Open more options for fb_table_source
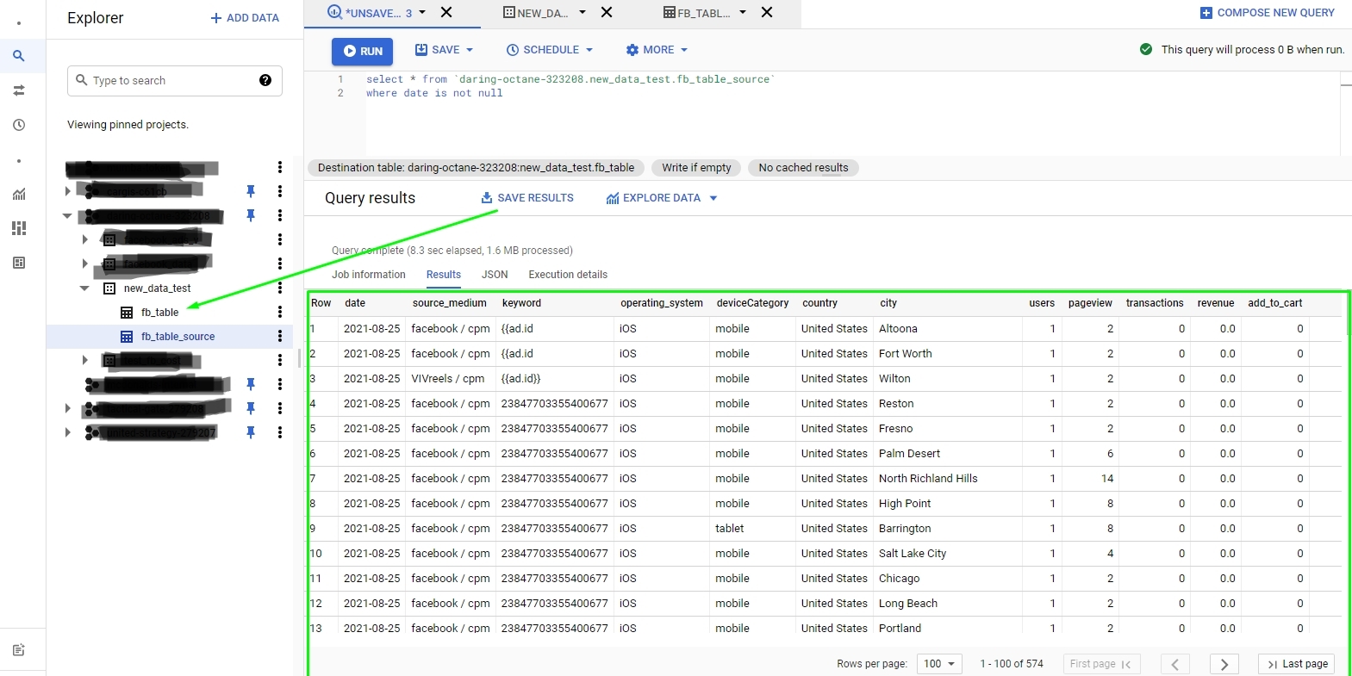1352x676 pixels. [x=280, y=336]
